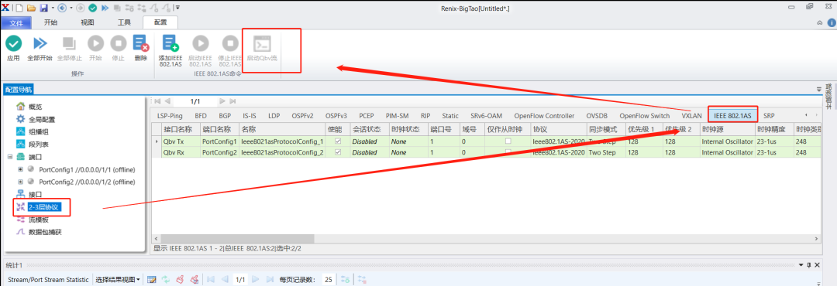Click green check icon in quick access bar
Viewport: 837px width, 286px height.
pos(92,8)
